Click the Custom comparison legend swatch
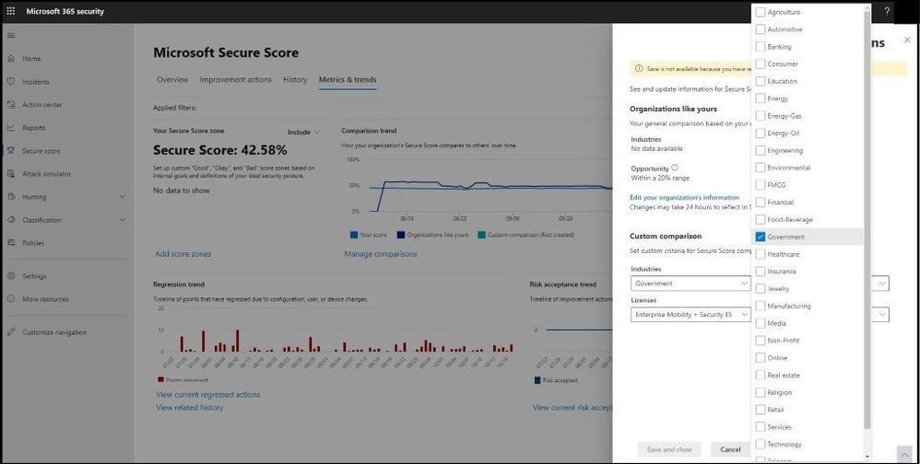 (481, 235)
